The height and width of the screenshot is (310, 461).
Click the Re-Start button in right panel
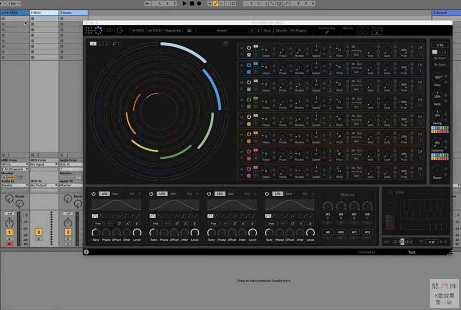pyautogui.click(x=440, y=58)
